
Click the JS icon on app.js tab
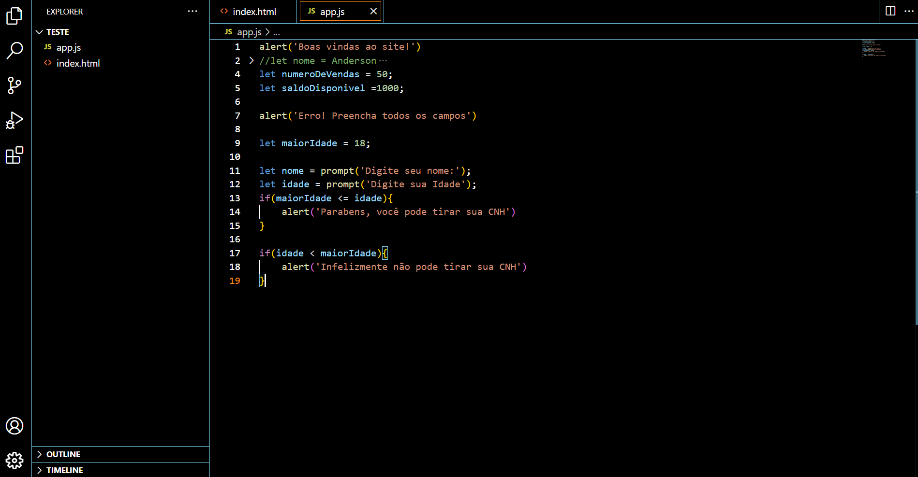tap(311, 11)
